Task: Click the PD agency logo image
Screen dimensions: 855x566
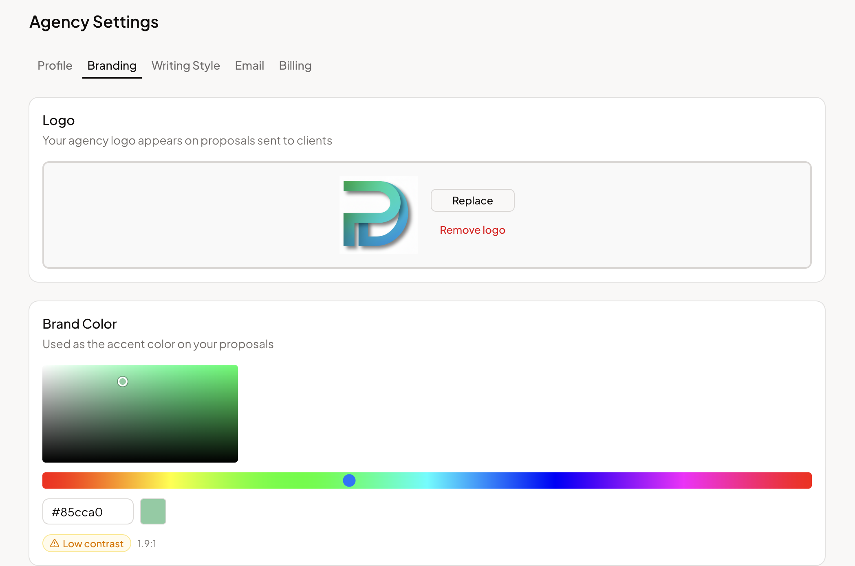Action: (x=378, y=215)
